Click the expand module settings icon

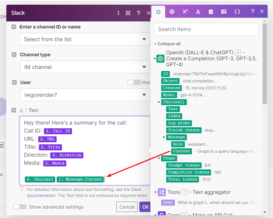[128, 13]
